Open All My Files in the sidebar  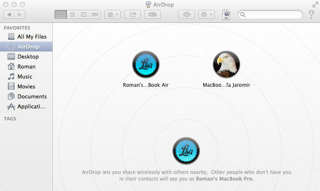[x=26, y=37]
